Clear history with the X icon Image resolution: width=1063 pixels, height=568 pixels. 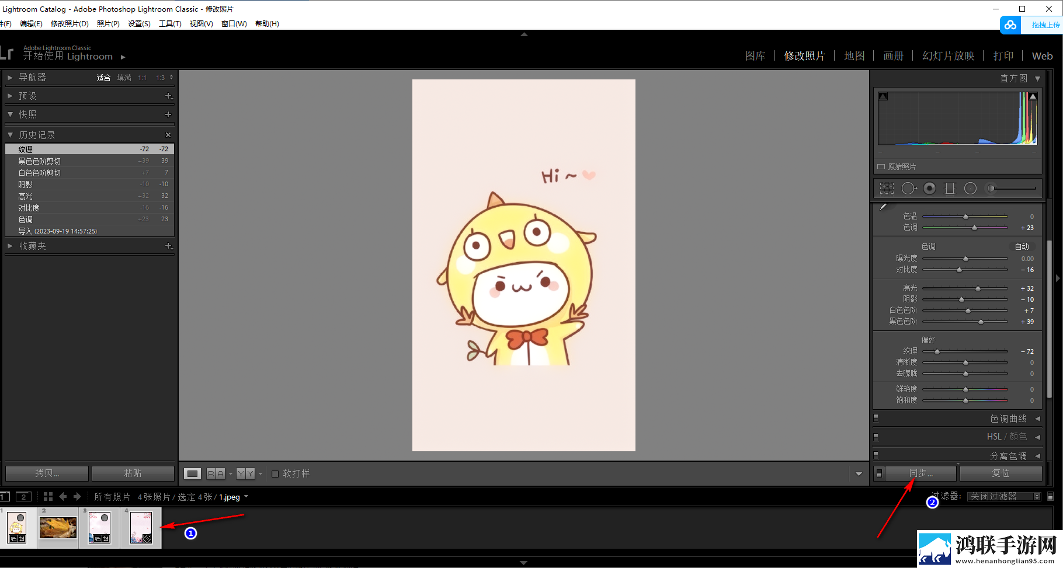click(168, 135)
